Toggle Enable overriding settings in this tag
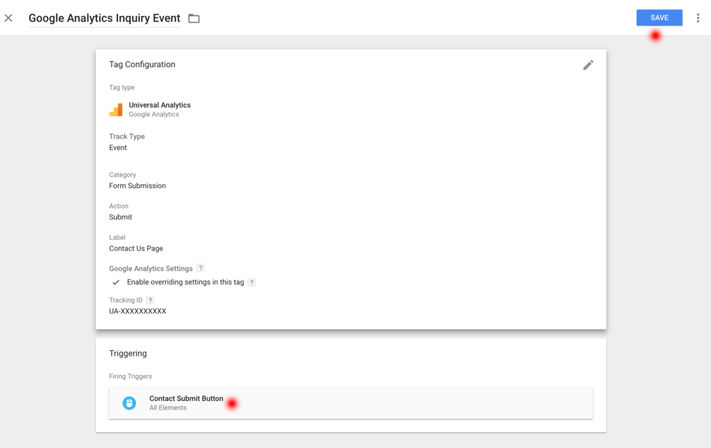This screenshot has height=448, width=711. pos(116,282)
